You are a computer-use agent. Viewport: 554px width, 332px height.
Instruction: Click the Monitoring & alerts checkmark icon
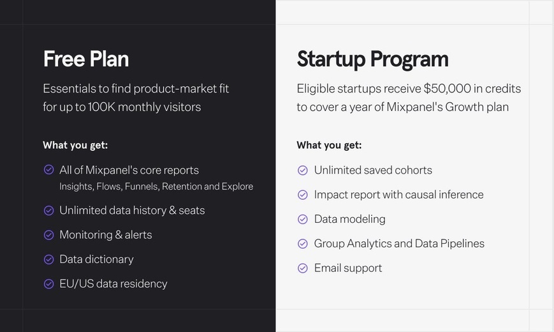pos(48,235)
